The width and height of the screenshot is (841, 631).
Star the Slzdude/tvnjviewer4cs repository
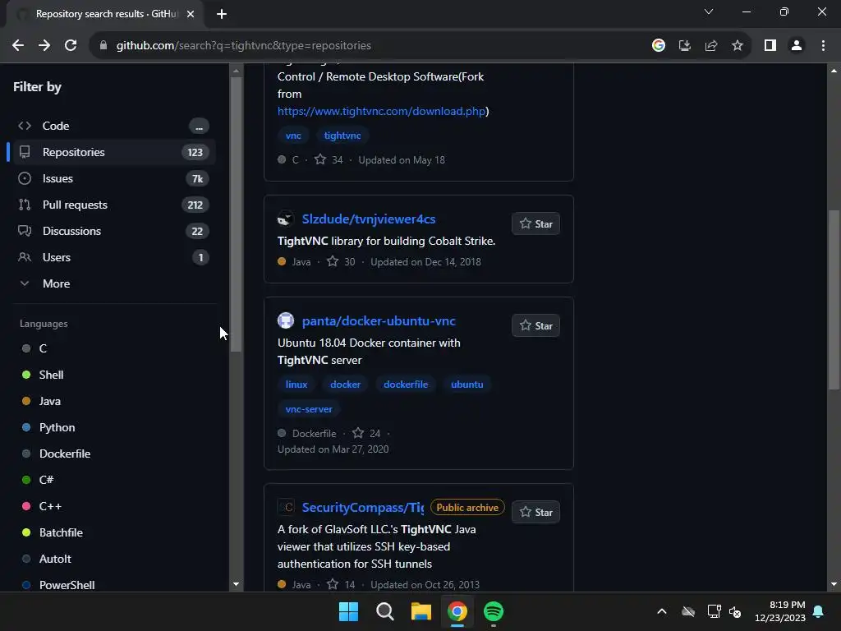coord(535,223)
